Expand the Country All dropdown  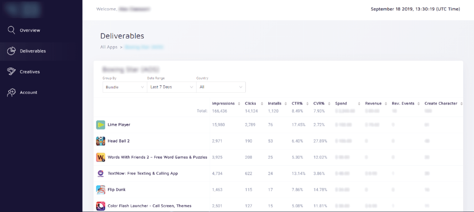[x=221, y=87]
